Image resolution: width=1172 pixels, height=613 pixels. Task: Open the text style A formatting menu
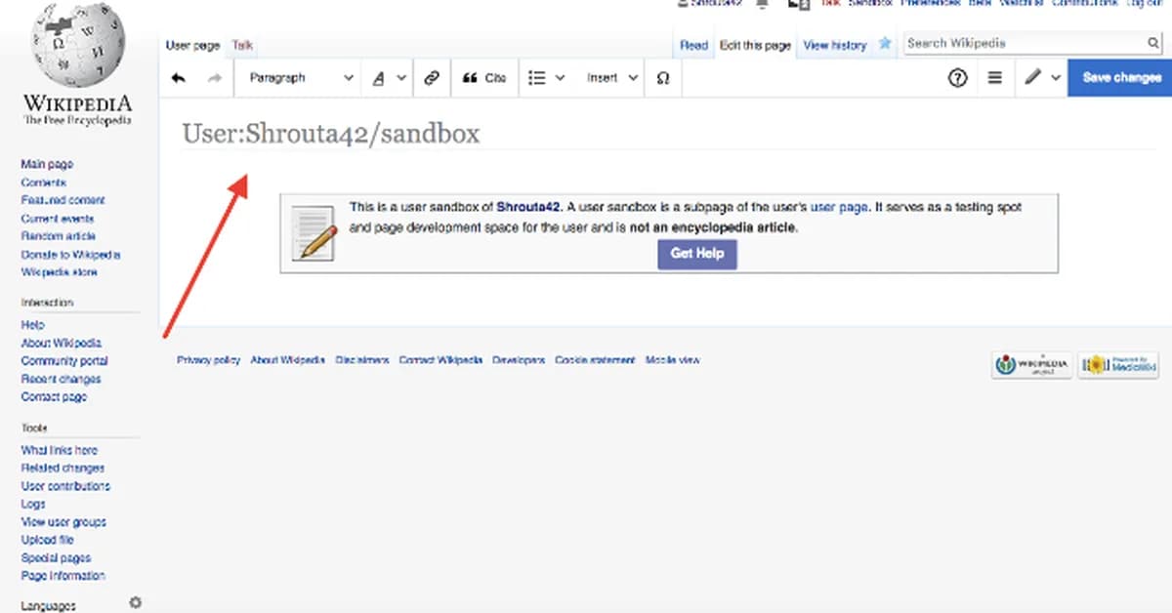tap(389, 78)
